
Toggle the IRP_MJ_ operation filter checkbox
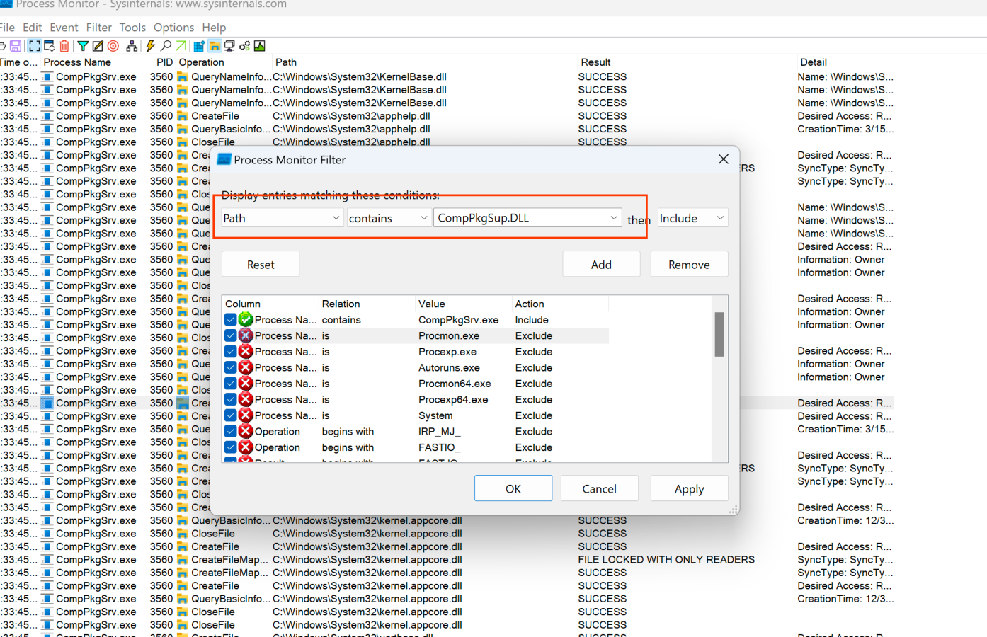coord(231,432)
